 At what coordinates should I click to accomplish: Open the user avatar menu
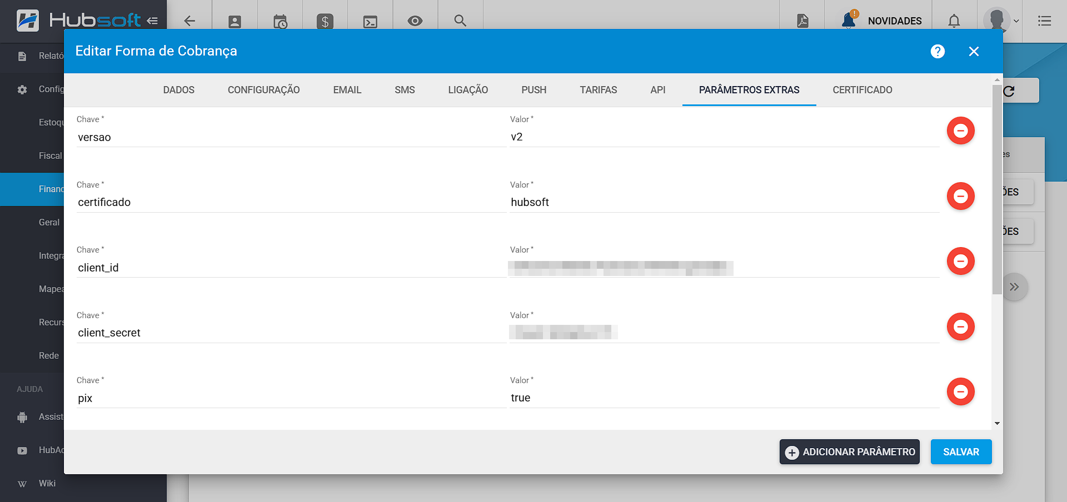click(x=1001, y=21)
